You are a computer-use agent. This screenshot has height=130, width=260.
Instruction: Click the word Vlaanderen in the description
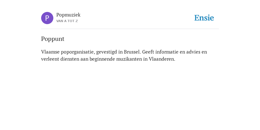[x=162, y=59]
